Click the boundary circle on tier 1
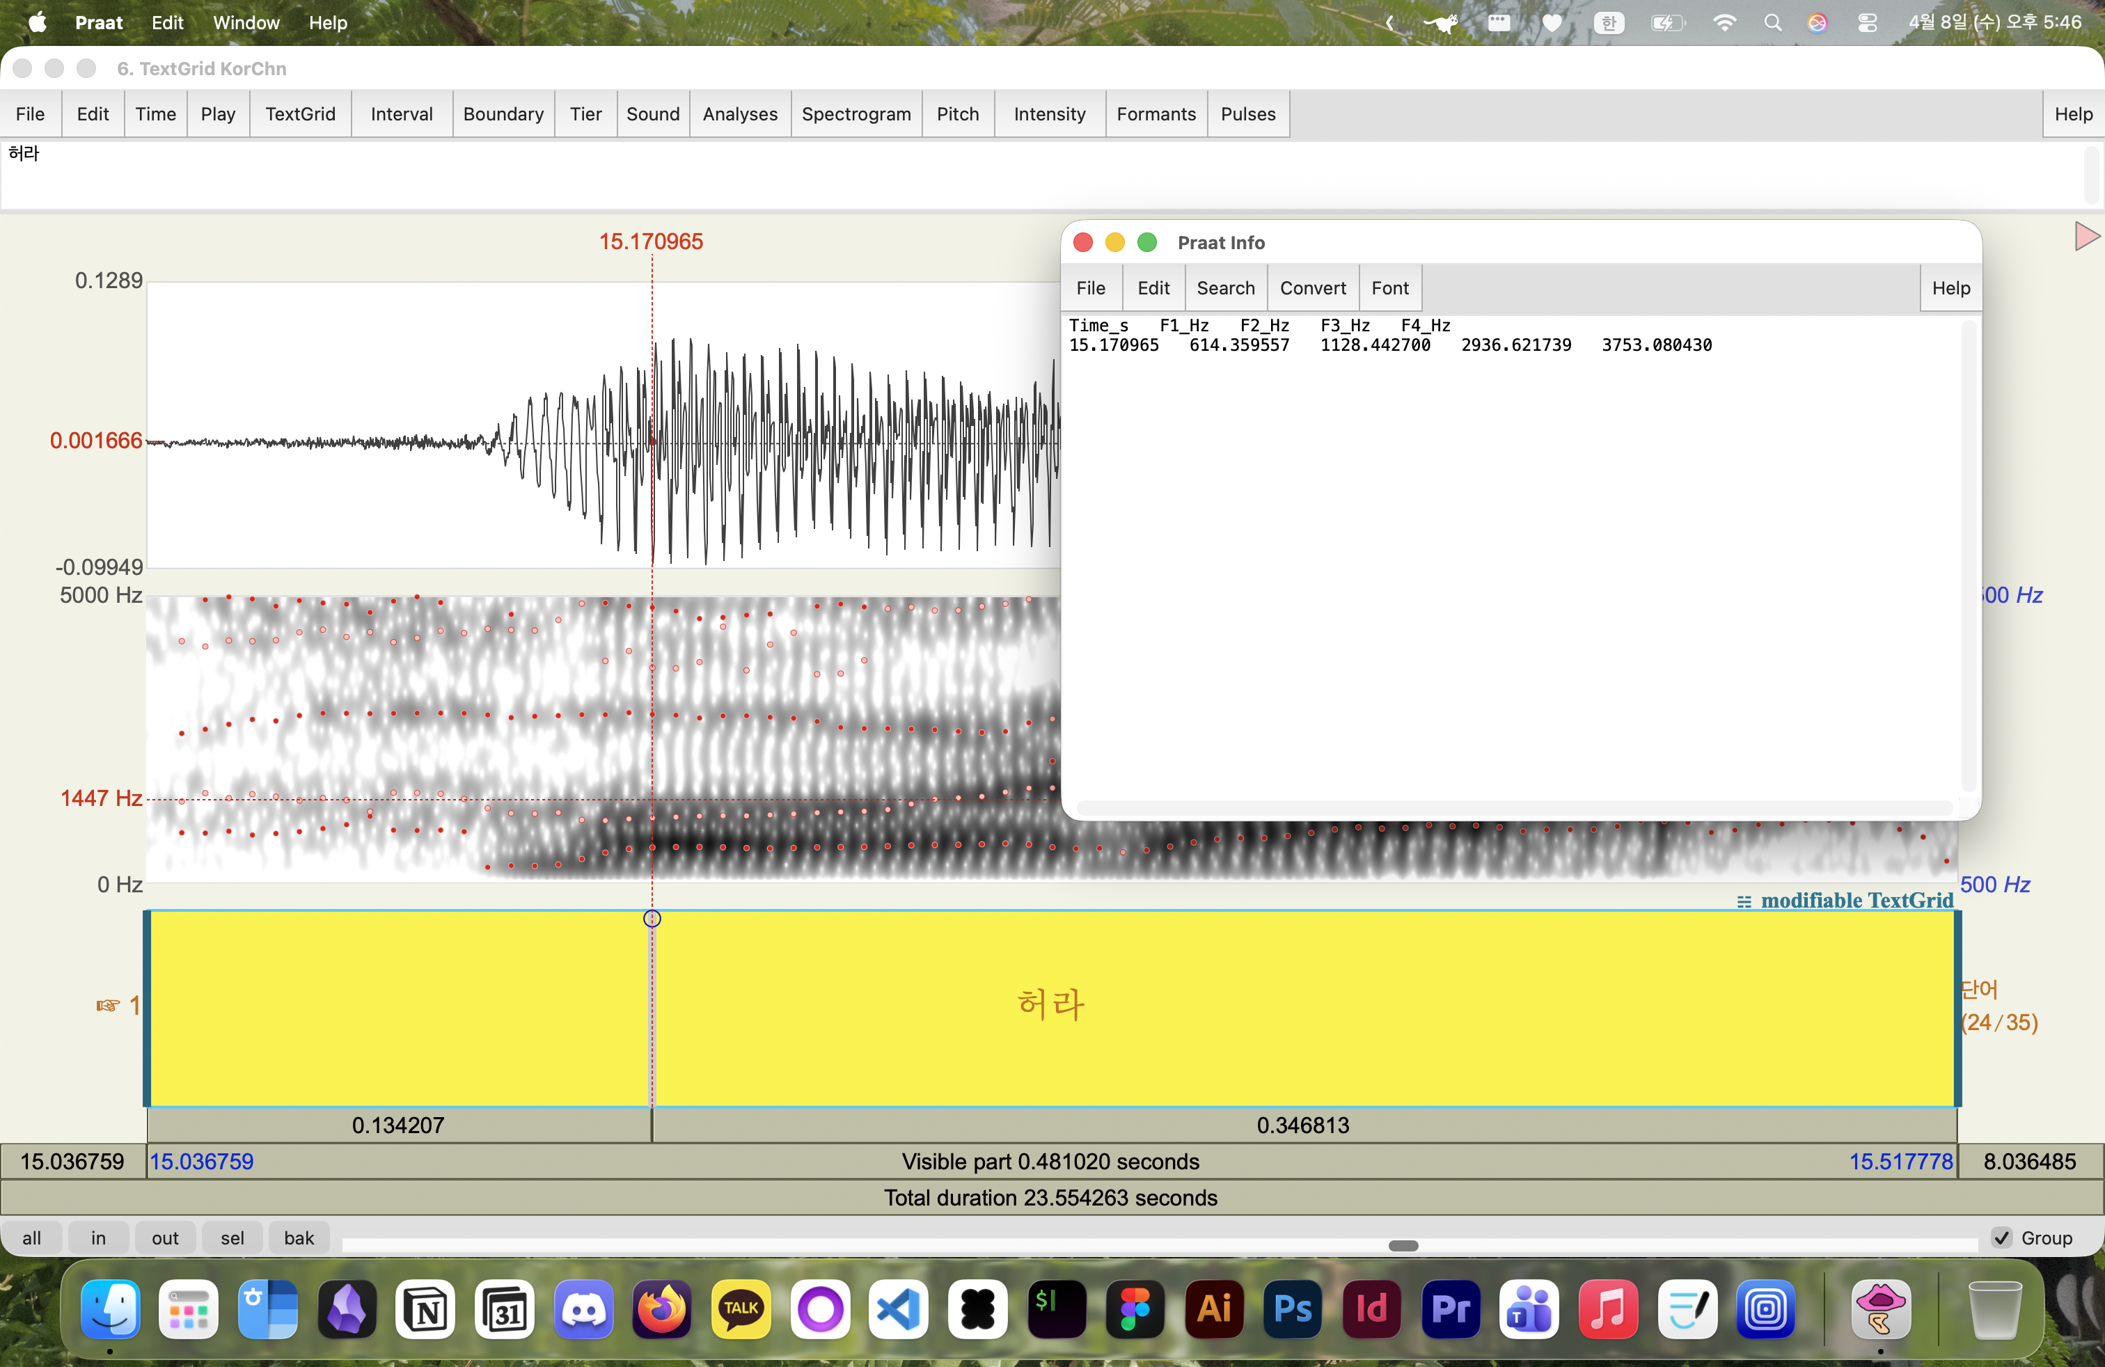This screenshot has height=1367, width=2105. coord(652,919)
